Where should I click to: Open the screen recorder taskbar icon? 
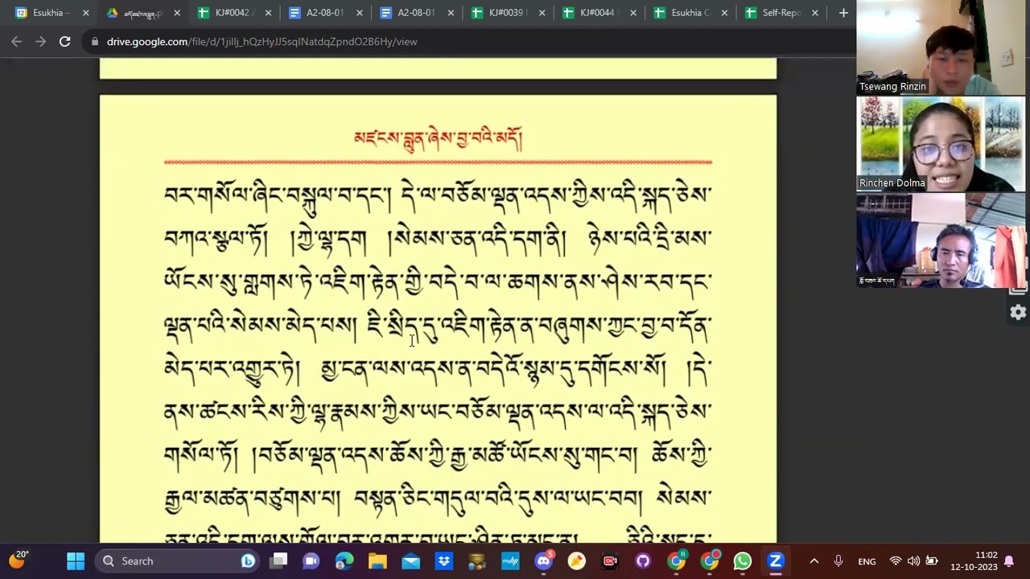(x=610, y=561)
